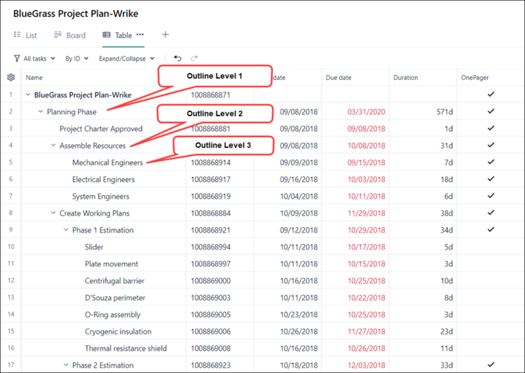Click ID cell 1008868871
The width and height of the screenshot is (525, 373).
tap(211, 95)
